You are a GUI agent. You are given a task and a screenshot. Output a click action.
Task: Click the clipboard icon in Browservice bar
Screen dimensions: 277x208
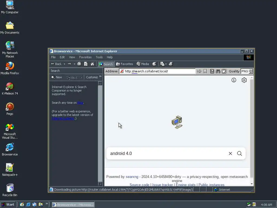click(224, 71)
